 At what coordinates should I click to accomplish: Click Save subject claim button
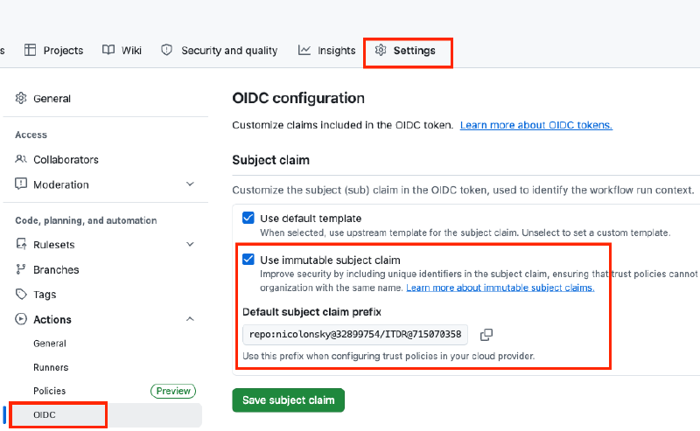tap(289, 400)
